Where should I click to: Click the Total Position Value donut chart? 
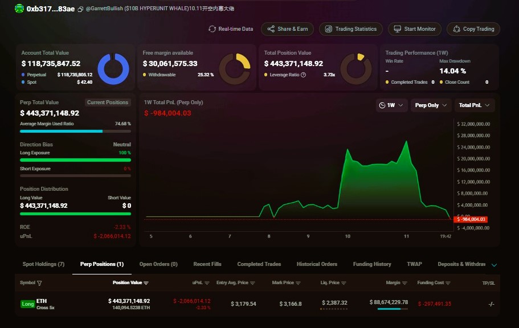point(356,69)
